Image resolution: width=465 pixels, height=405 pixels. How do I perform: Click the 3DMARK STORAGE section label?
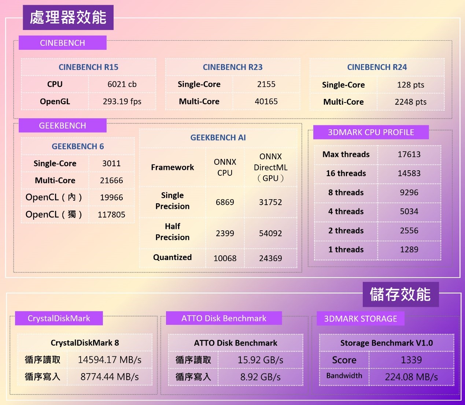(361, 319)
